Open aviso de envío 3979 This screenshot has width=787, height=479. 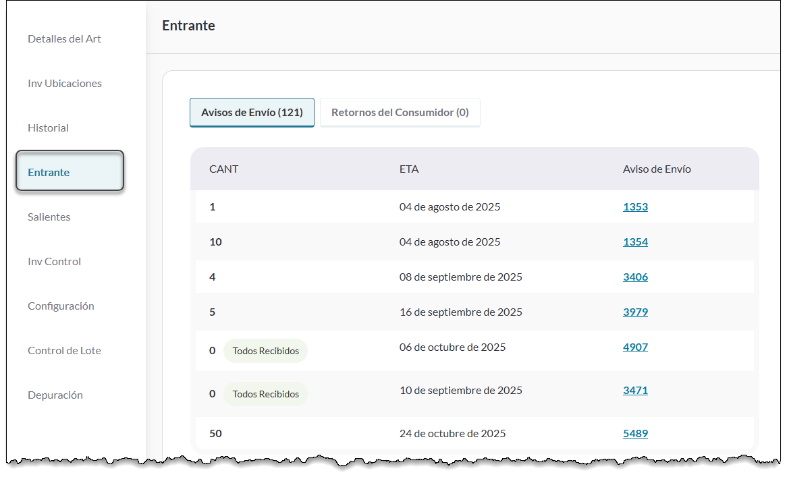coord(635,312)
